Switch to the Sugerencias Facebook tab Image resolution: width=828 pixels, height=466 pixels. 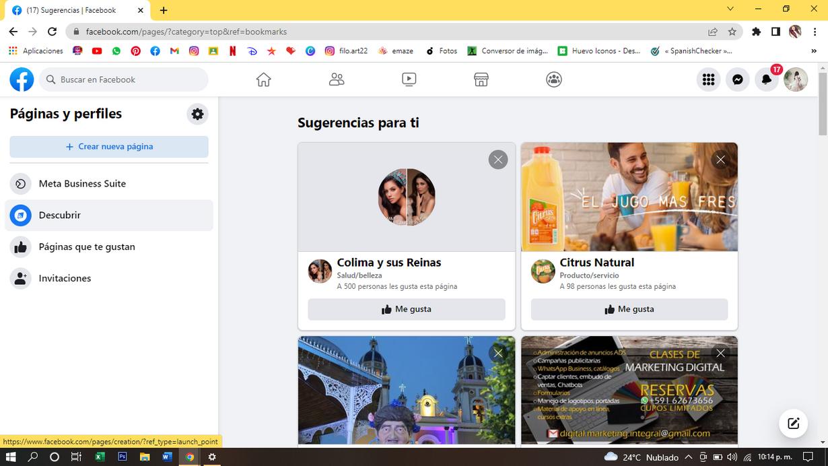[x=76, y=10]
